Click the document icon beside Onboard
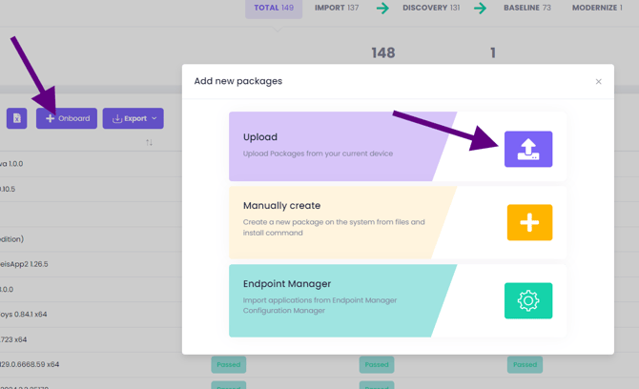This screenshot has height=389, width=639. 16,118
